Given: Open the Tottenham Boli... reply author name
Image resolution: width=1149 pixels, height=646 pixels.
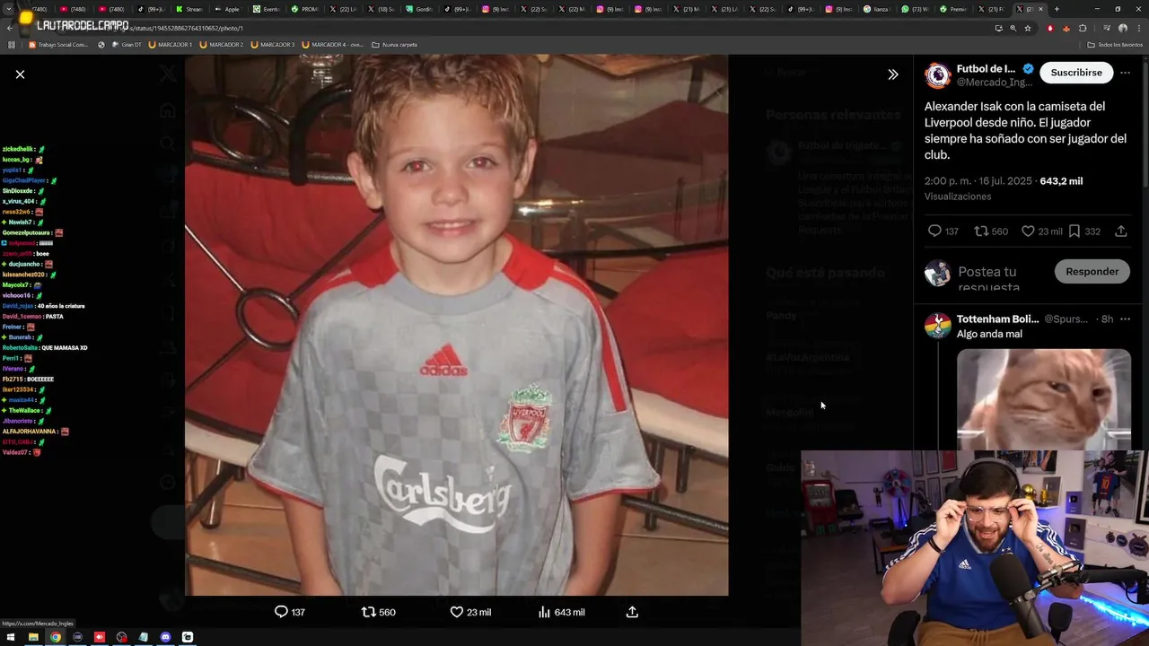Looking at the screenshot, I should pos(997,319).
